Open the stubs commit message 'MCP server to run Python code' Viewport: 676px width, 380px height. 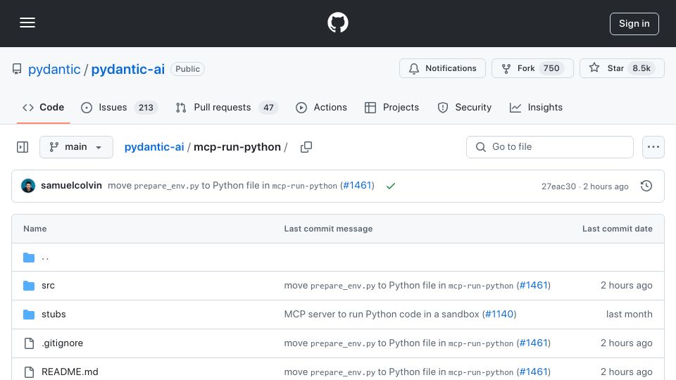pyautogui.click(x=382, y=315)
